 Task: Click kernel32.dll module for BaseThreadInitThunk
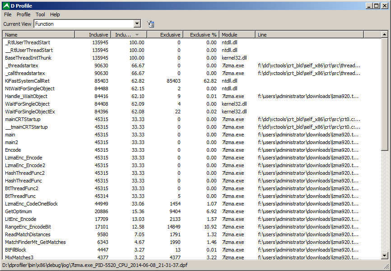tap(234, 58)
